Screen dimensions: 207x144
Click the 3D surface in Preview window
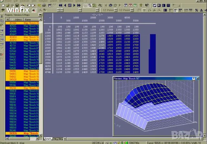[155, 104]
